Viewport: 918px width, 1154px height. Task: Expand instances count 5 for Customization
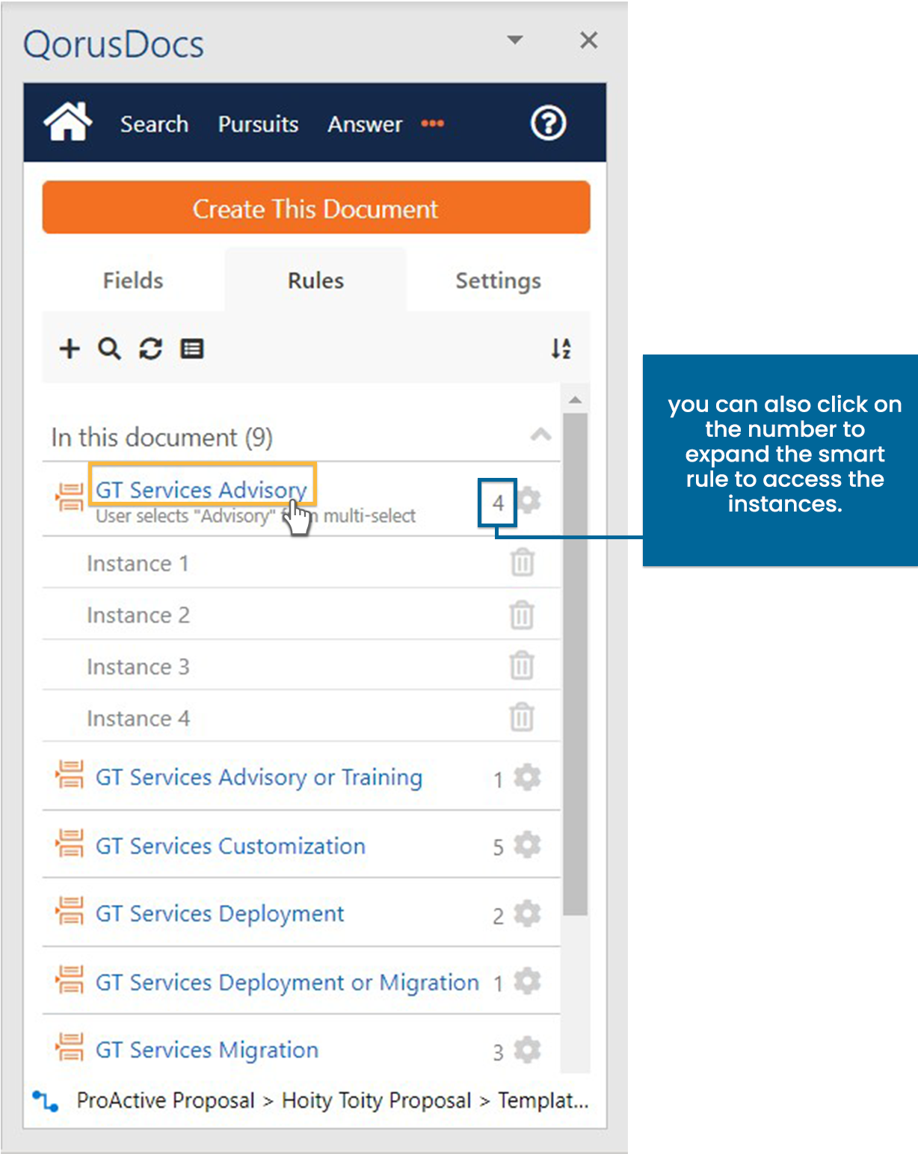tap(498, 847)
